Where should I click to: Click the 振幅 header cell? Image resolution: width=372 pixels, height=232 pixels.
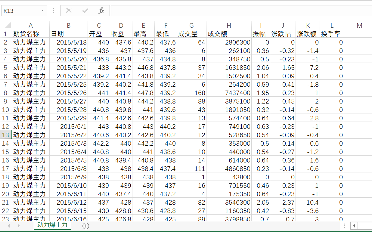(x=261, y=34)
